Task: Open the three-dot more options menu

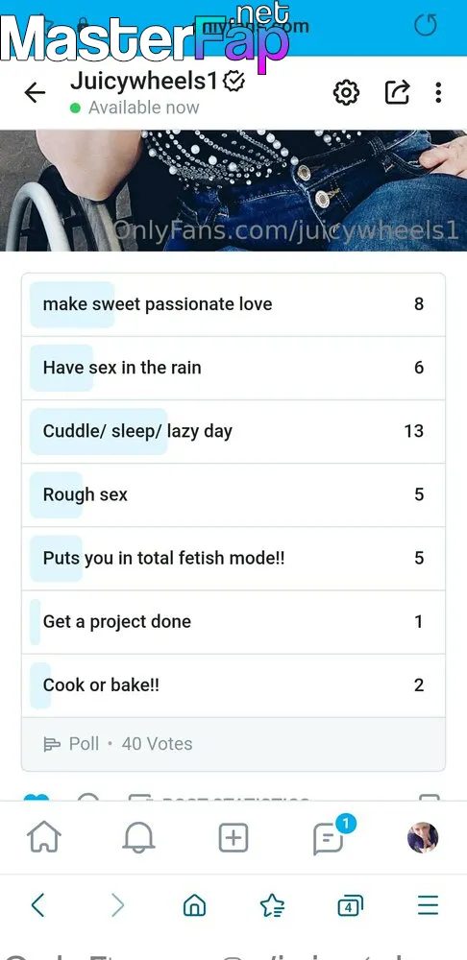Action: click(438, 92)
